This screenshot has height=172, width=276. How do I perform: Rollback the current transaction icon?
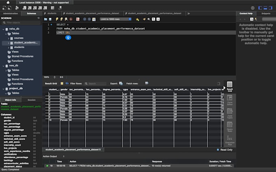pyautogui.click(x=89, y=19)
